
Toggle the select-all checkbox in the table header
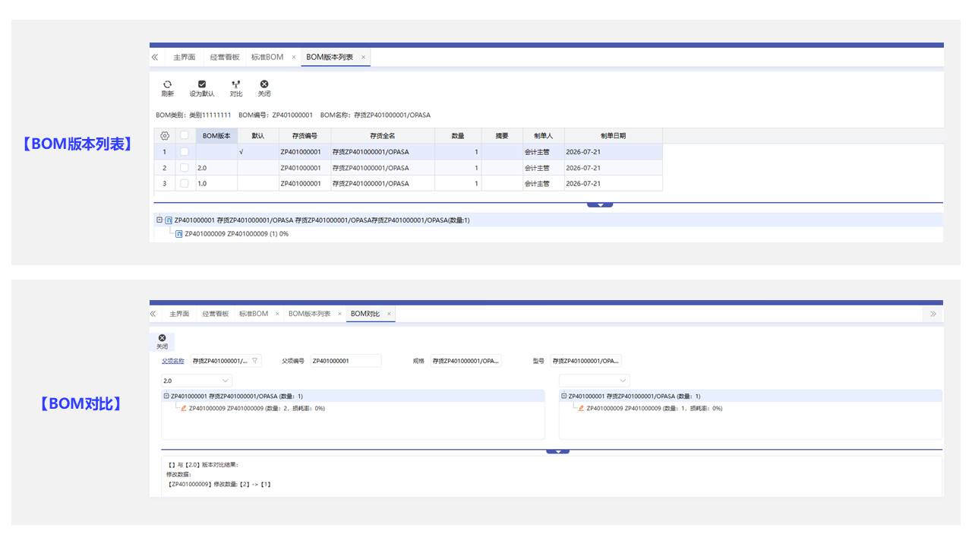click(x=184, y=135)
